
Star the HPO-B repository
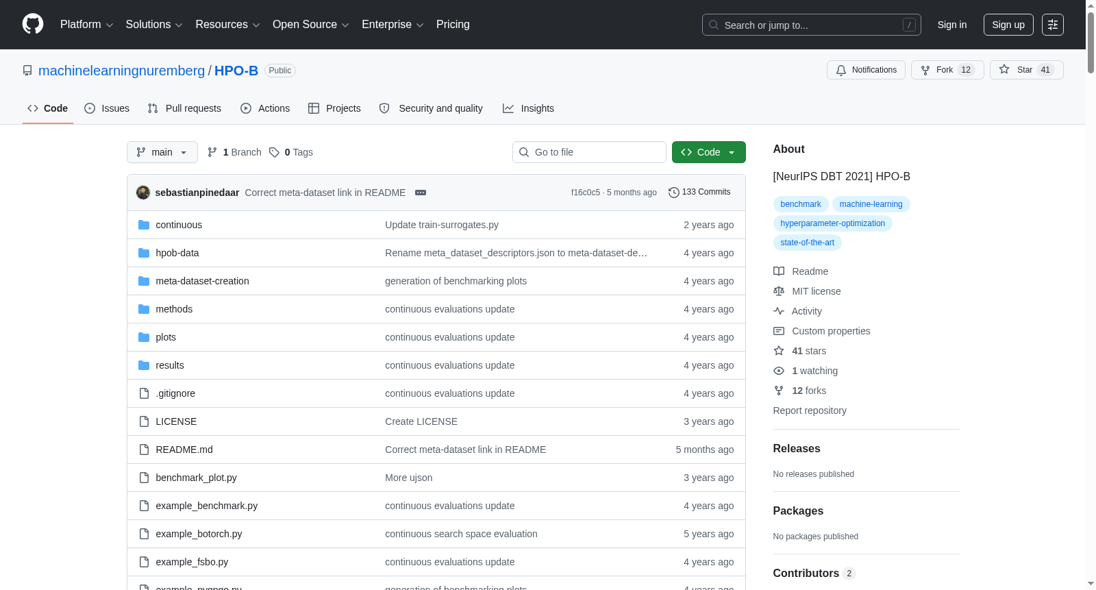point(1026,70)
